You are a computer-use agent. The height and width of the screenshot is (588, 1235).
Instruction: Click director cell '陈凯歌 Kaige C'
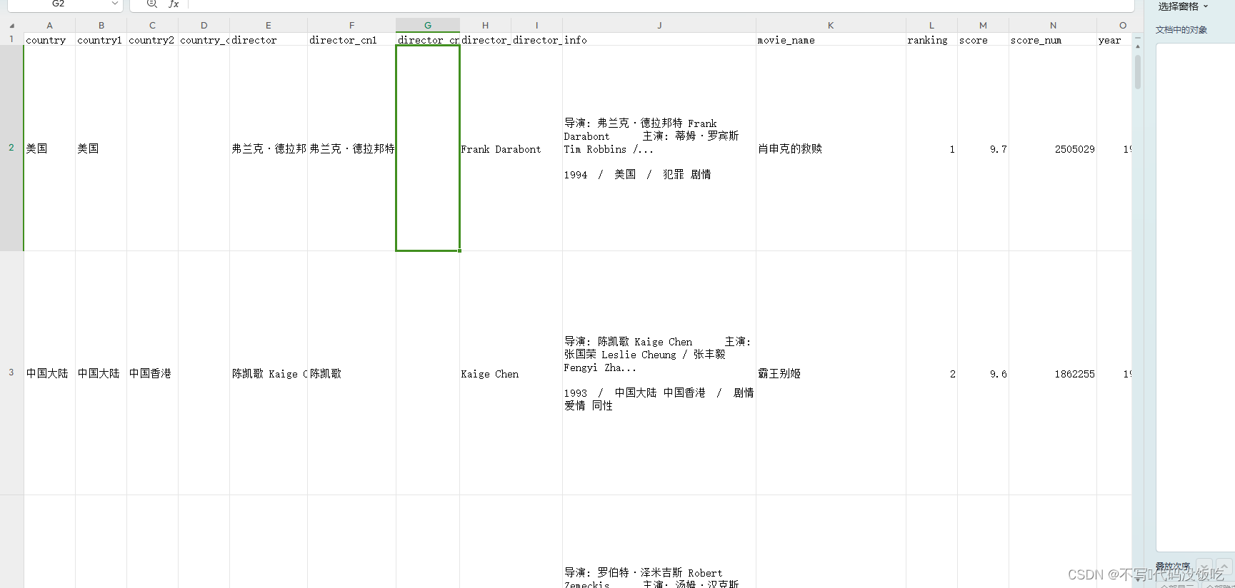point(269,373)
